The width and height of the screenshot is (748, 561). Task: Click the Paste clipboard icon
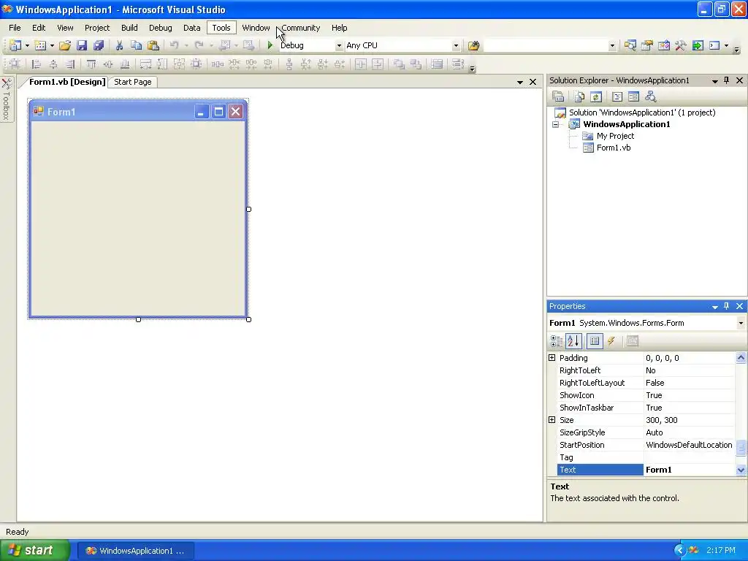[153, 45]
